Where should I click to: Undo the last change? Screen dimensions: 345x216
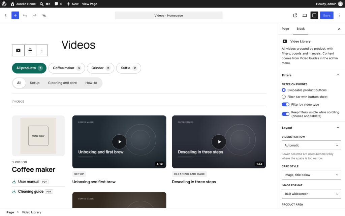pos(25,16)
